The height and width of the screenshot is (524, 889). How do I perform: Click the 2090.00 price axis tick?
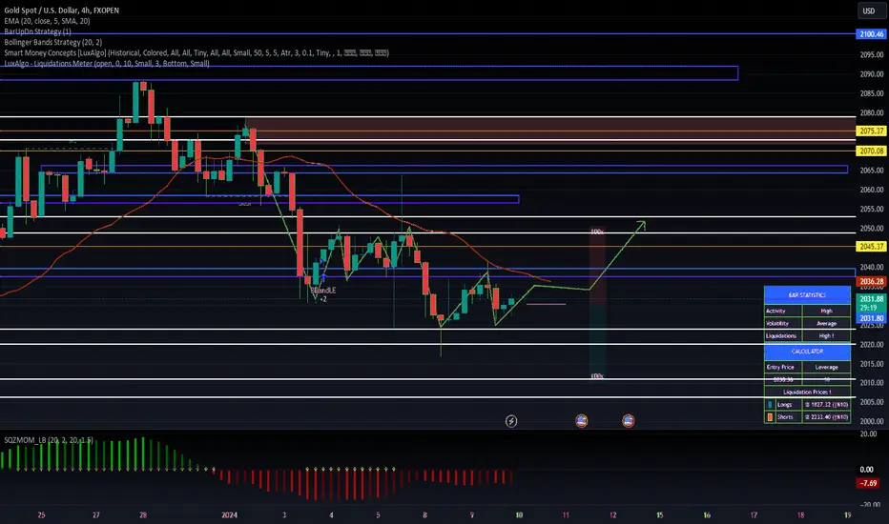pyautogui.click(x=872, y=74)
